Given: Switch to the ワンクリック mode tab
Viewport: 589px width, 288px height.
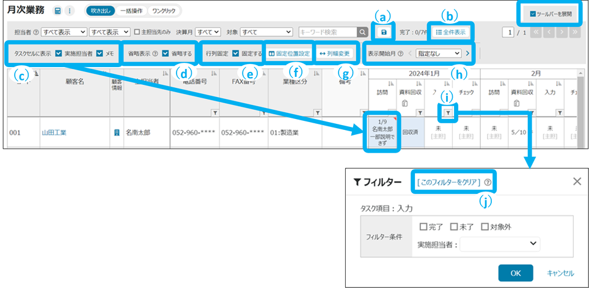Looking at the screenshot, I should [163, 11].
